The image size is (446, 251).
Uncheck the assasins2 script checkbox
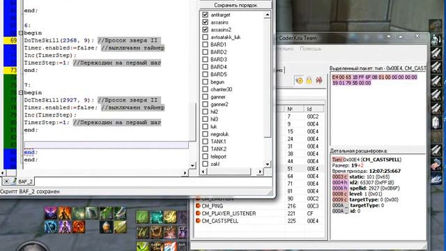pos(205,29)
